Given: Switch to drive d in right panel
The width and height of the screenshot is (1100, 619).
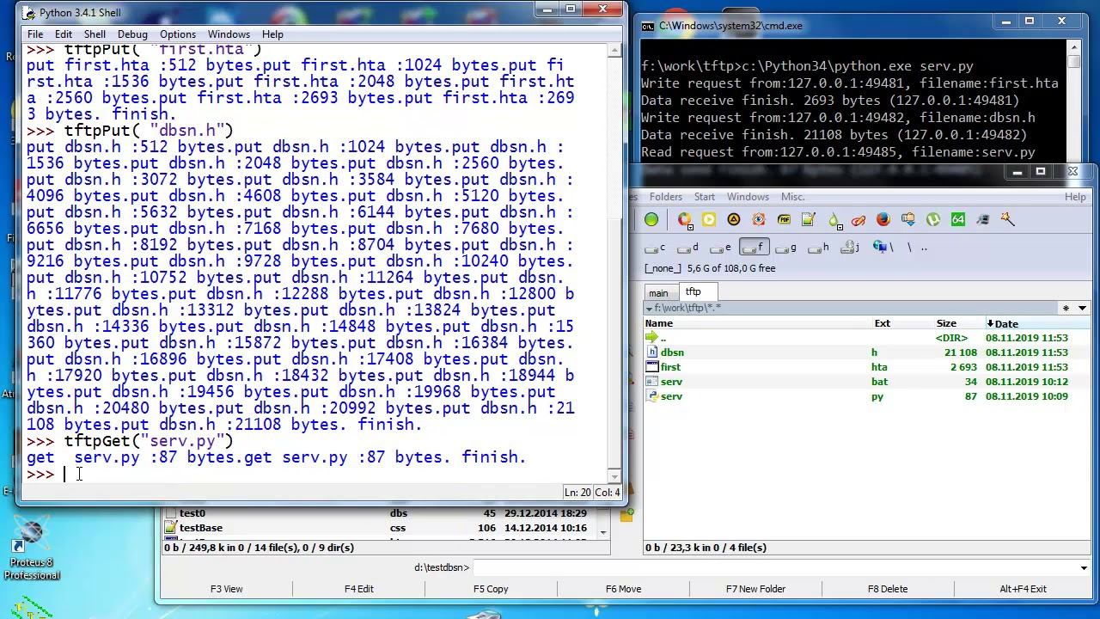Looking at the screenshot, I should [688, 248].
